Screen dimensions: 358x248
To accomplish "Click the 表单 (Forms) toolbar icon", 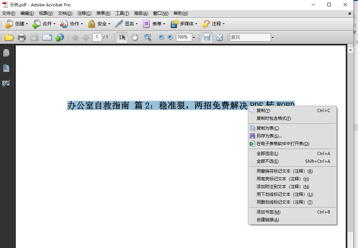I will (x=146, y=24).
